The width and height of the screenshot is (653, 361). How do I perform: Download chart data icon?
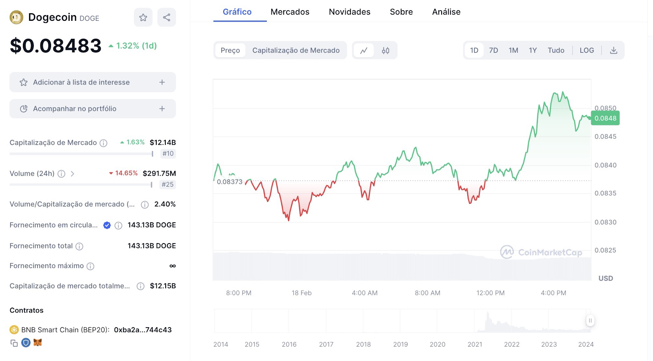(613, 51)
